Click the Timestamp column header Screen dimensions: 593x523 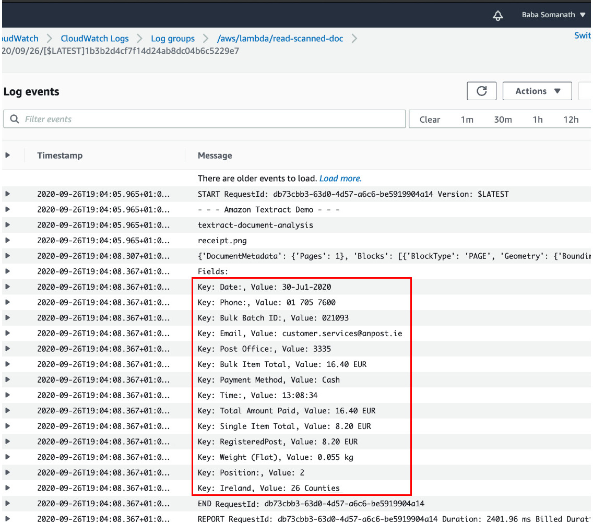60,156
